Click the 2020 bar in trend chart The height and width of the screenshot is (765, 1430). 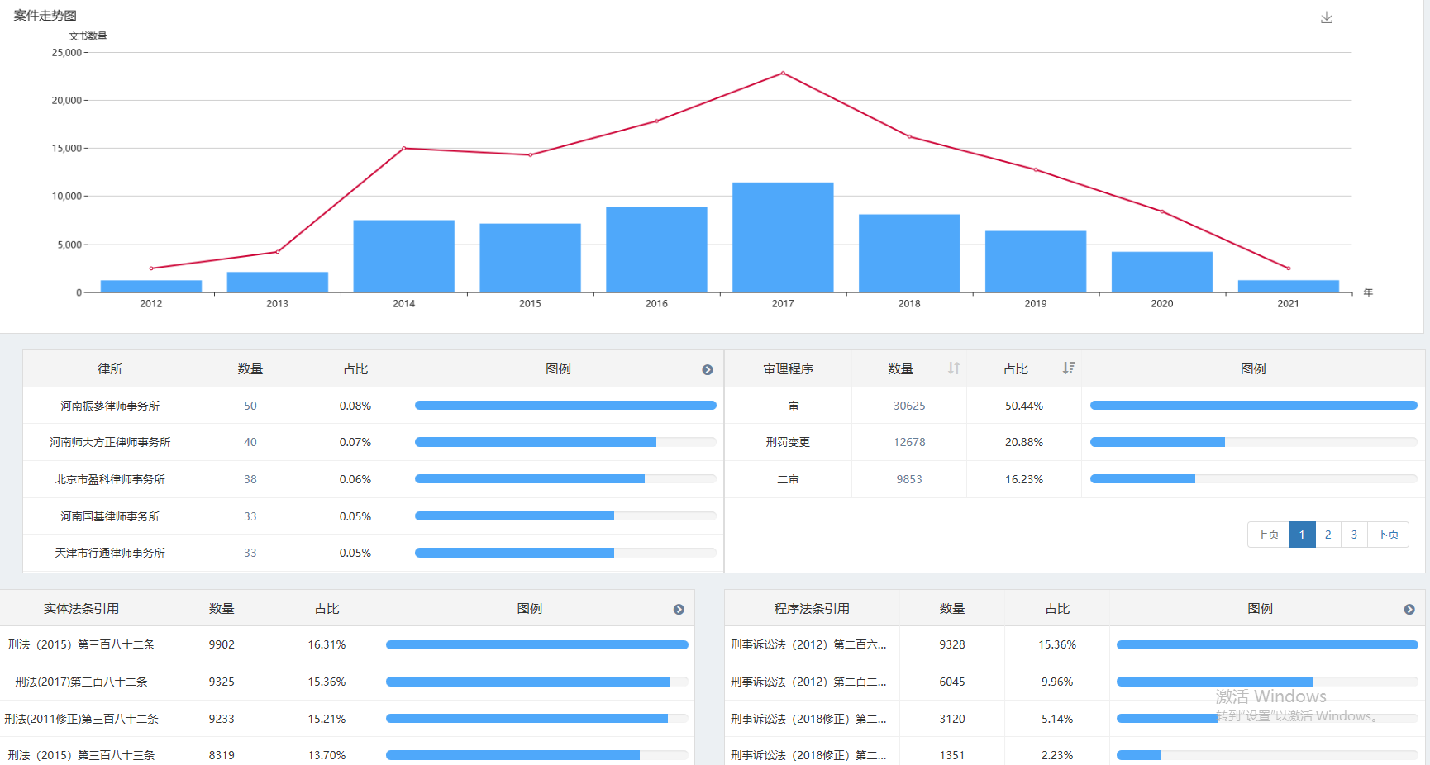(x=1161, y=272)
